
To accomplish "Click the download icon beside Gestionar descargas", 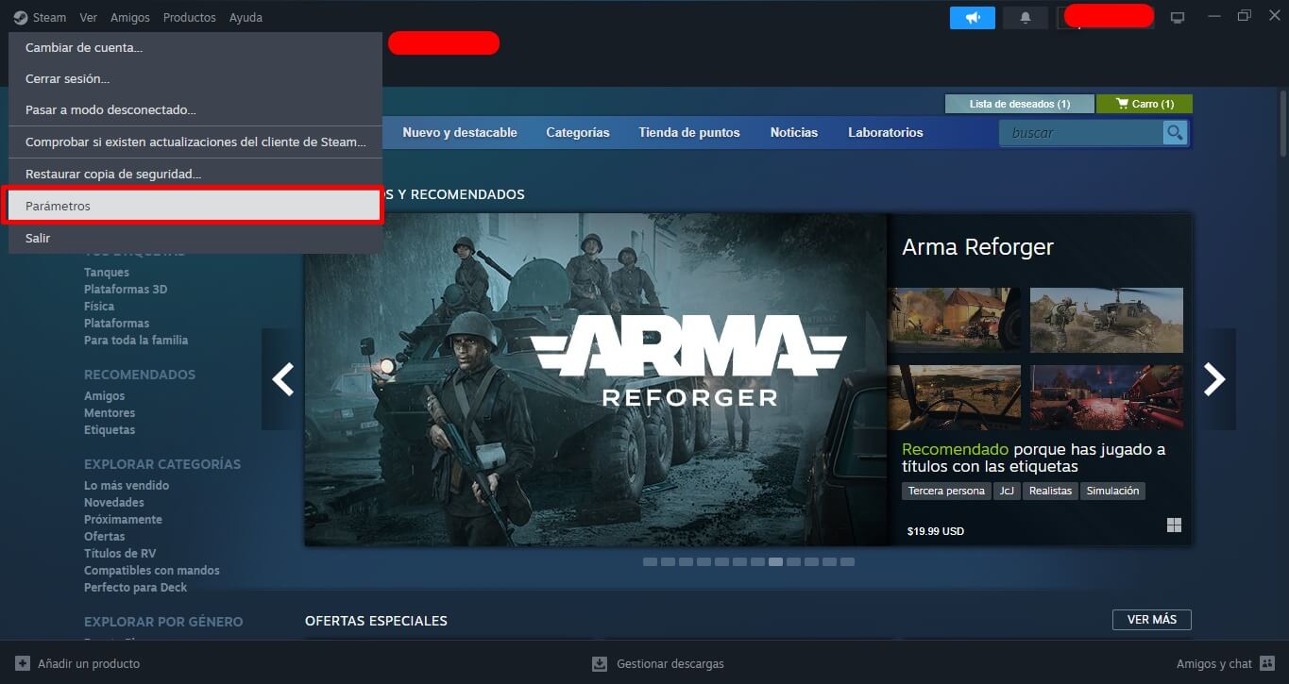I will 600,663.
